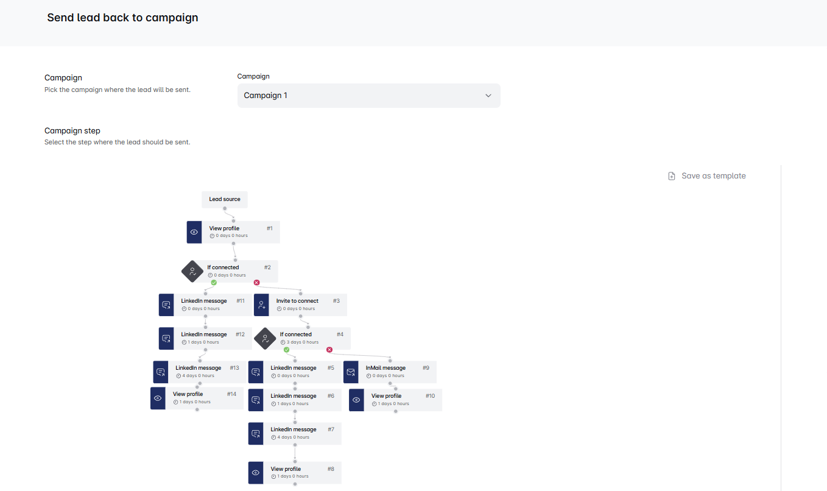Click the chevron arrow in Campaign selector

click(x=488, y=96)
